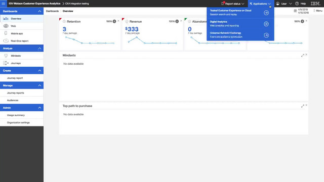The image size is (324, 182).
Task: Close the Retention widget
Action: 118,21
